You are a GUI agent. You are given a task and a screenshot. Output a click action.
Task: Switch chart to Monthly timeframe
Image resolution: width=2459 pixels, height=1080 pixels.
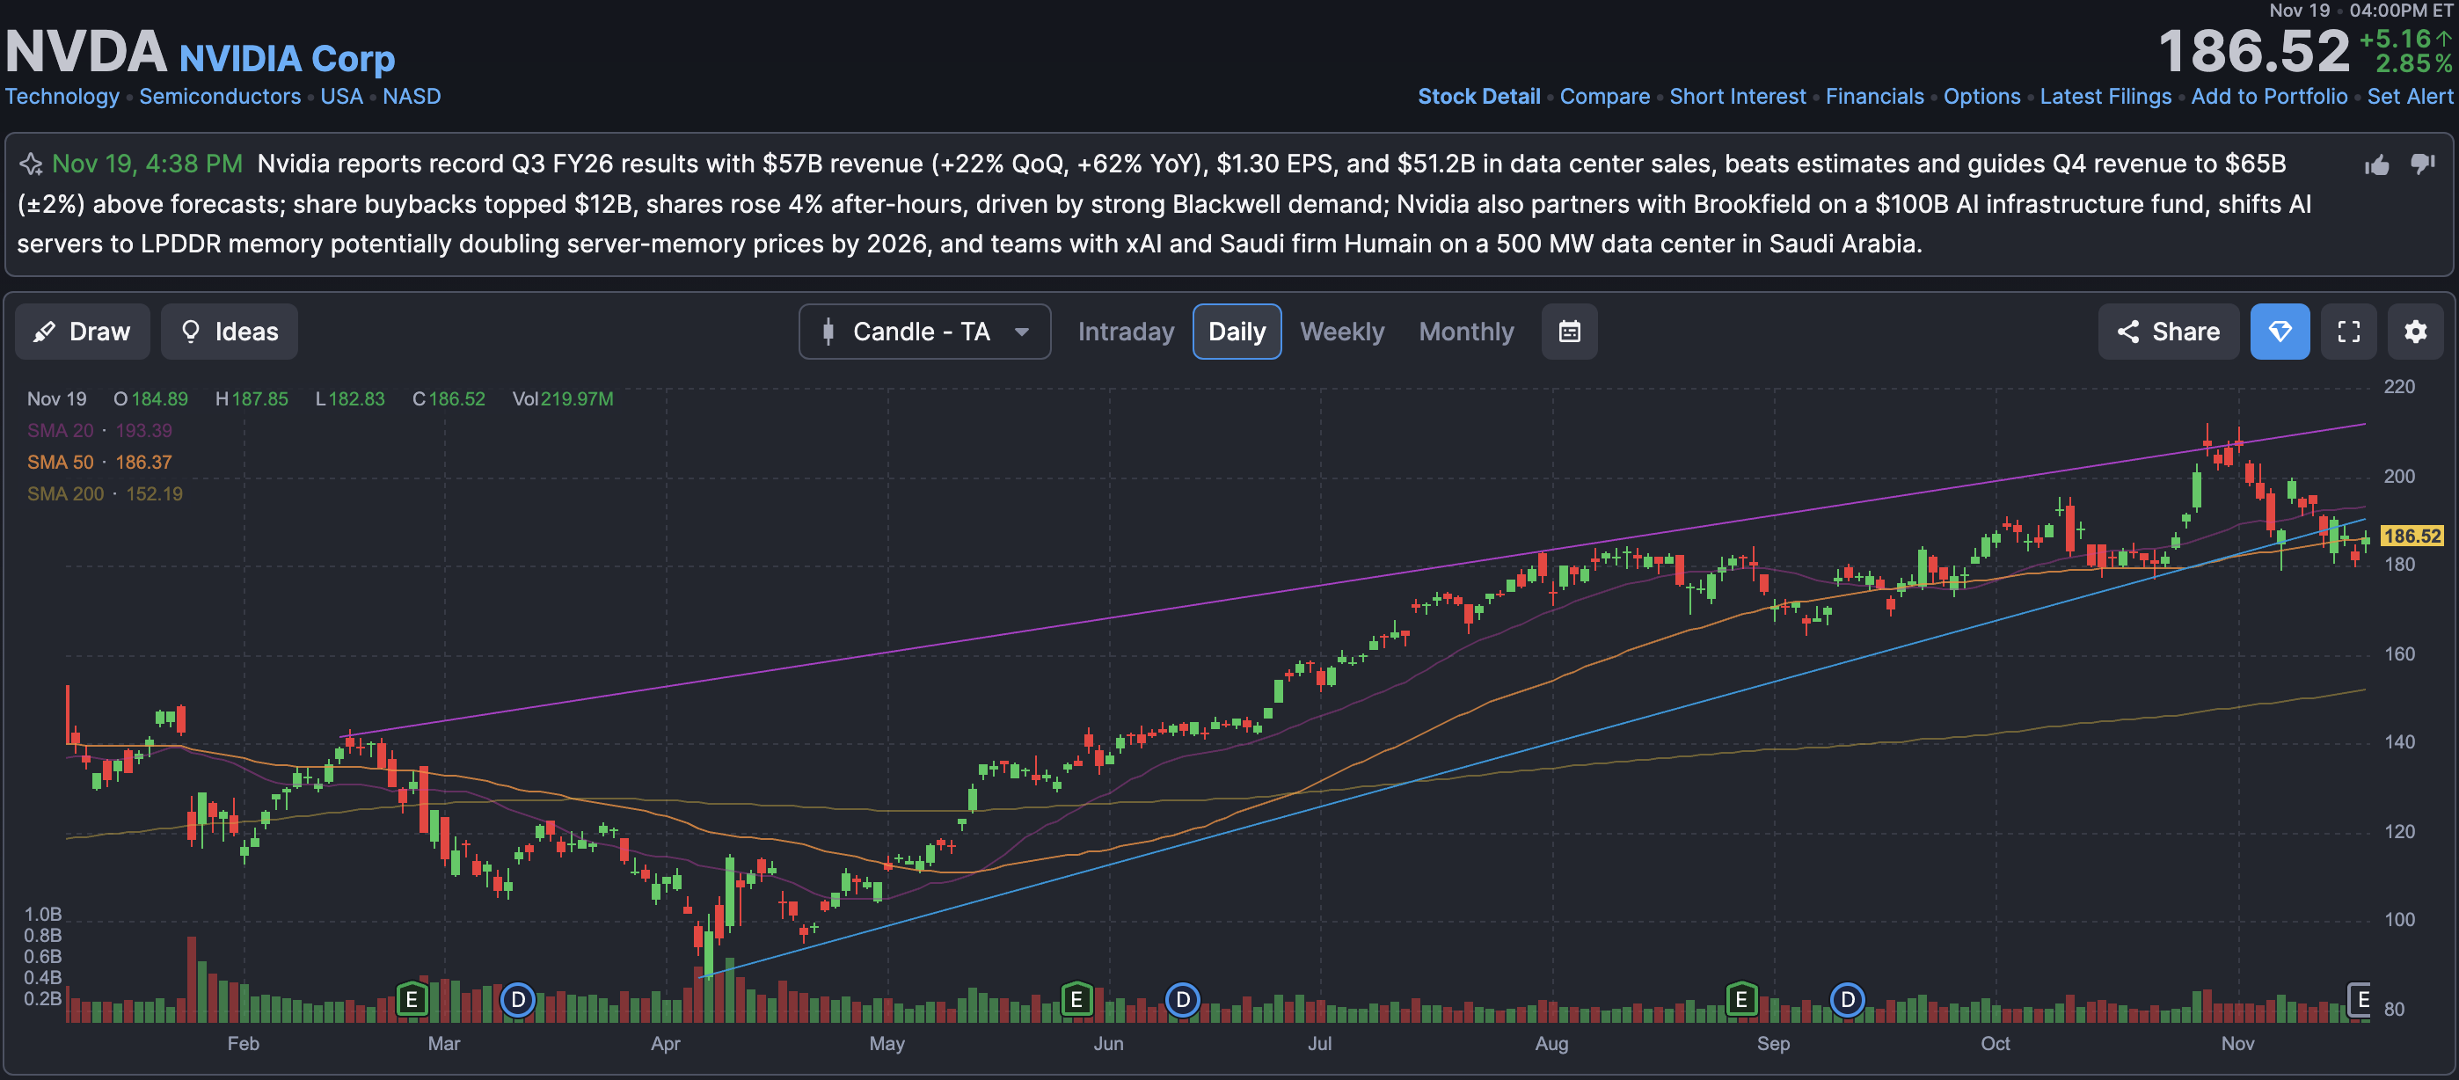pyautogui.click(x=1465, y=332)
